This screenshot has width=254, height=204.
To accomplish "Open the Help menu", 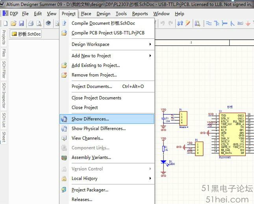I will pos(179,14).
